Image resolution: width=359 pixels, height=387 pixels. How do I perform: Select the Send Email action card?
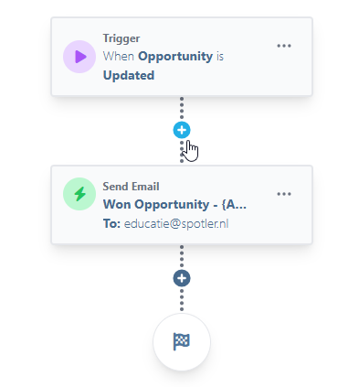point(182,205)
